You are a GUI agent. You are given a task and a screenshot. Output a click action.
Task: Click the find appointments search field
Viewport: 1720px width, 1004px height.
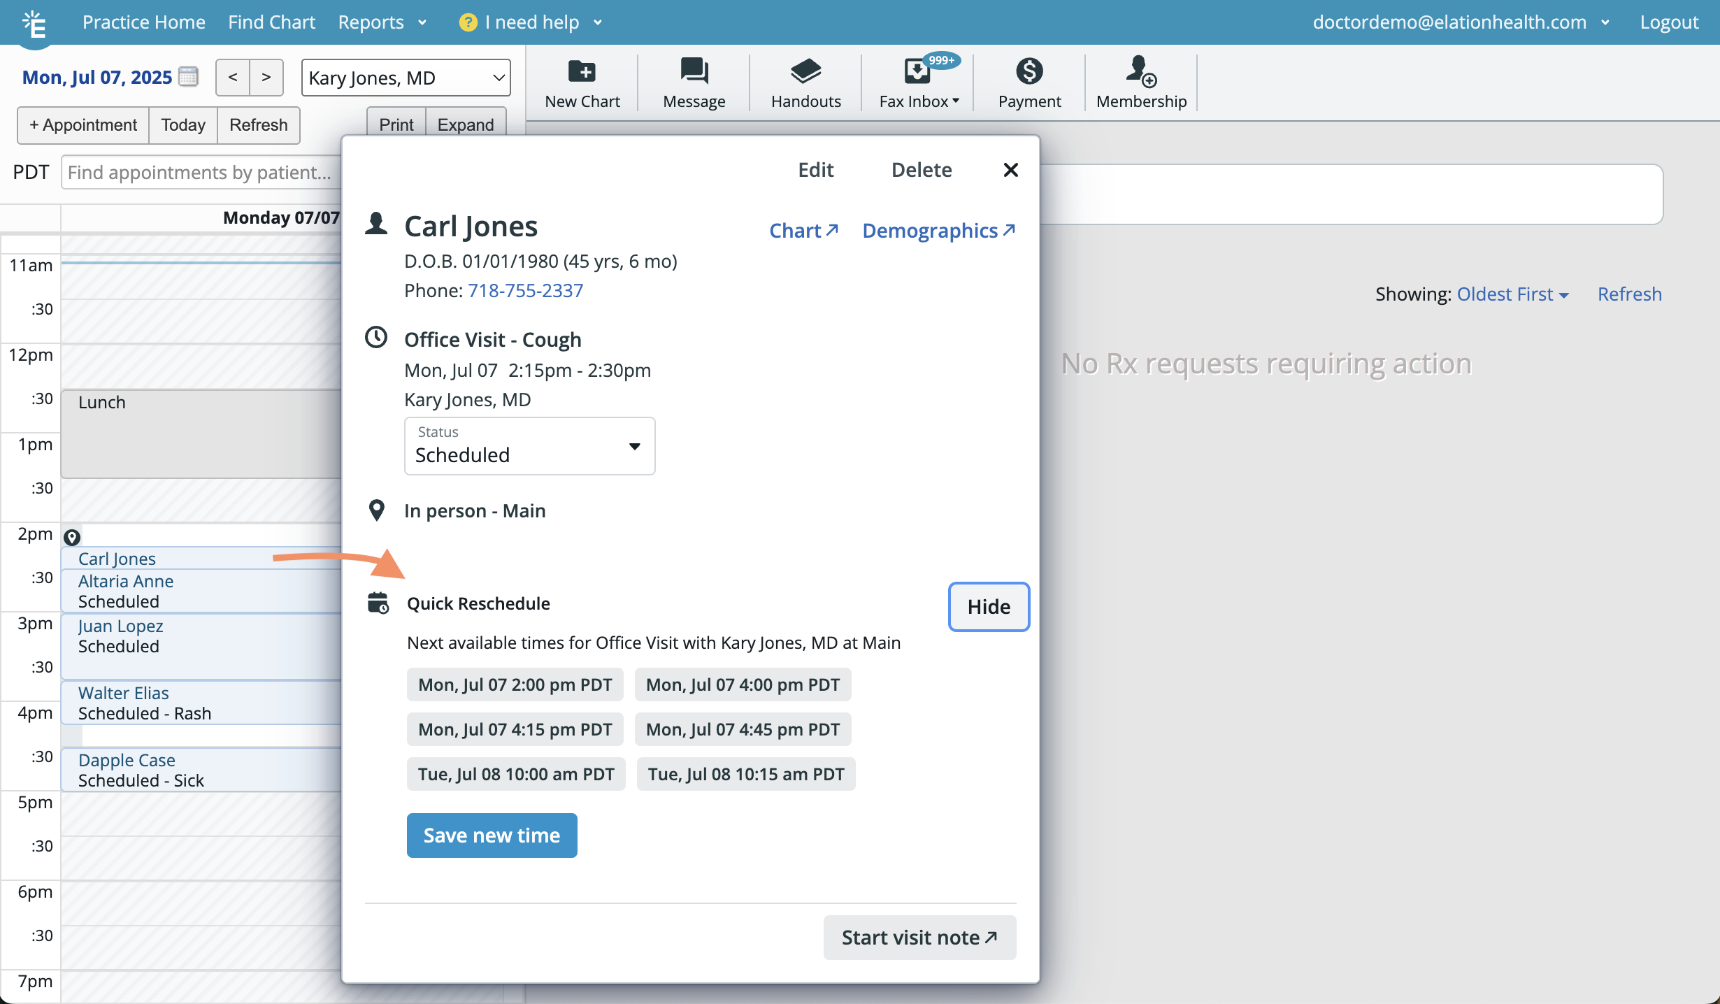(200, 173)
